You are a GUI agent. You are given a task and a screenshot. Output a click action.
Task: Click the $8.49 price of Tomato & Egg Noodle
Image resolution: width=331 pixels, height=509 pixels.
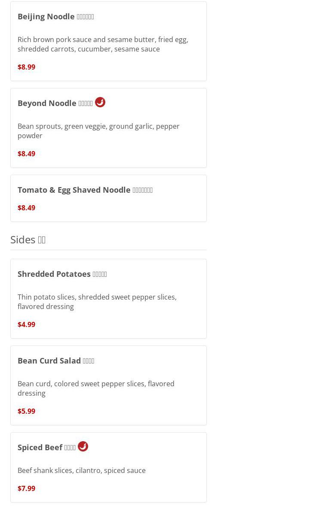pyautogui.click(x=26, y=208)
